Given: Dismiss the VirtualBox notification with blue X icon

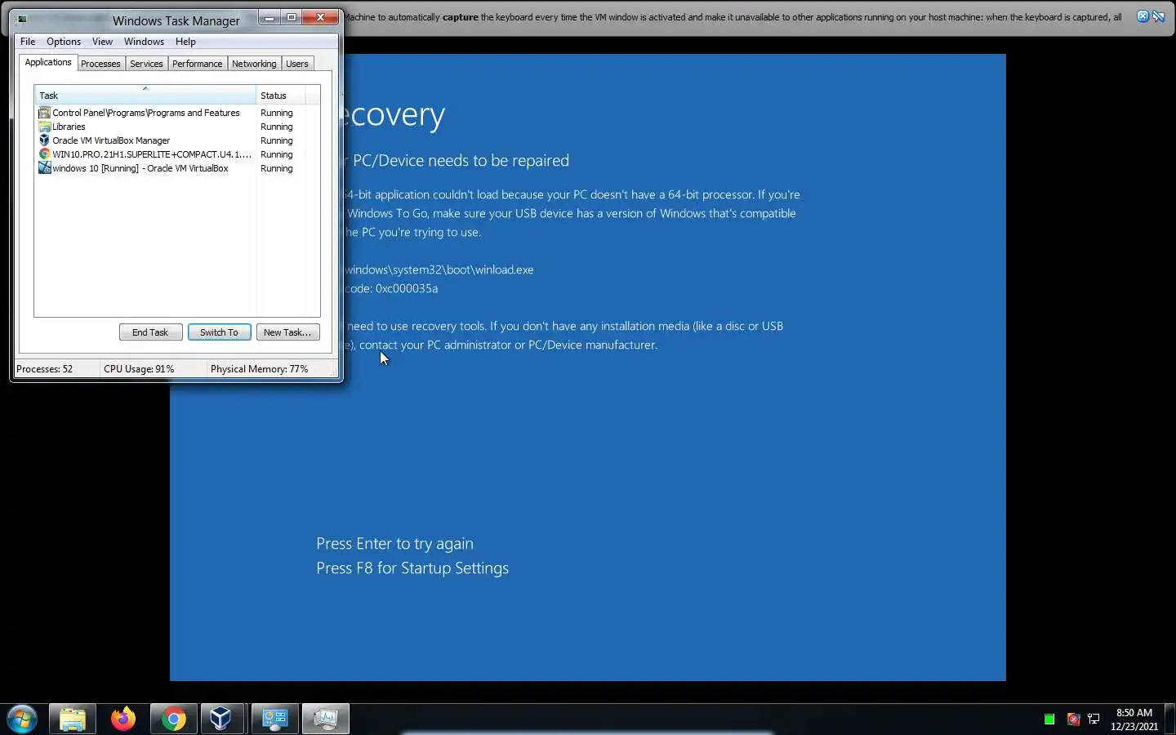Looking at the screenshot, I should point(1143,16).
